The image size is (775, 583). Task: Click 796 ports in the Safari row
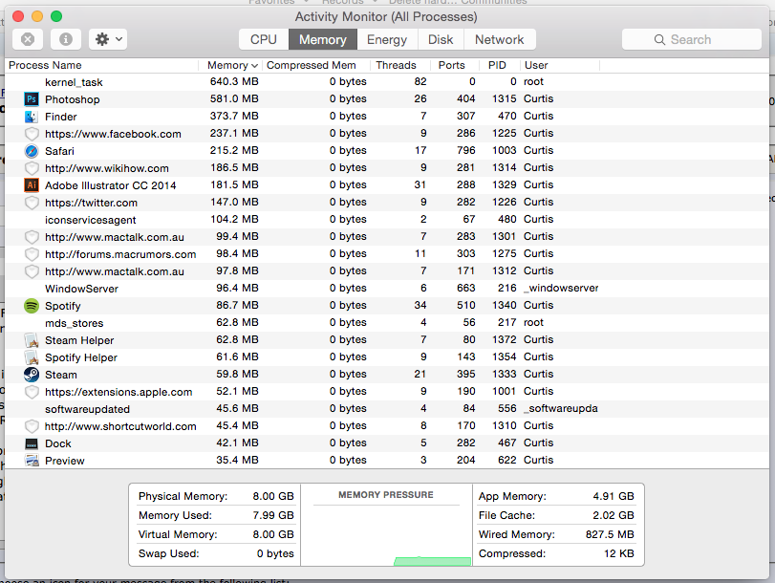tap(466, 150)
